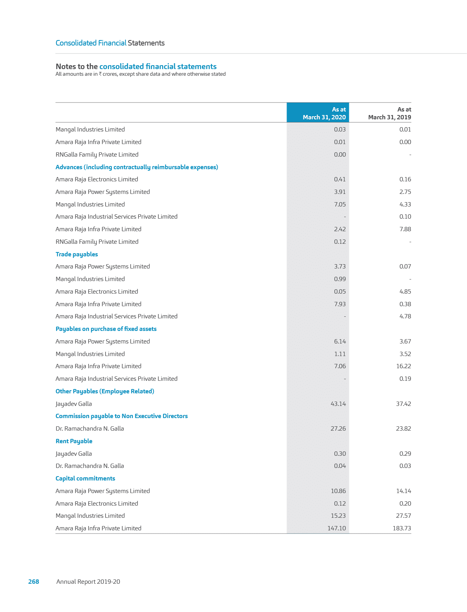Select the 'As at March 31, 2019' column header
Screen dimensions: 467x612
click(x=389, y=113)
